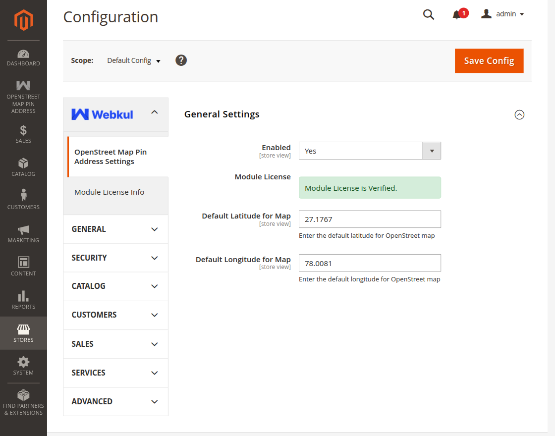Viewport: 555px width, 436px height.
Task: Click the Default Longitude for Map field
Action: [370, 263]
